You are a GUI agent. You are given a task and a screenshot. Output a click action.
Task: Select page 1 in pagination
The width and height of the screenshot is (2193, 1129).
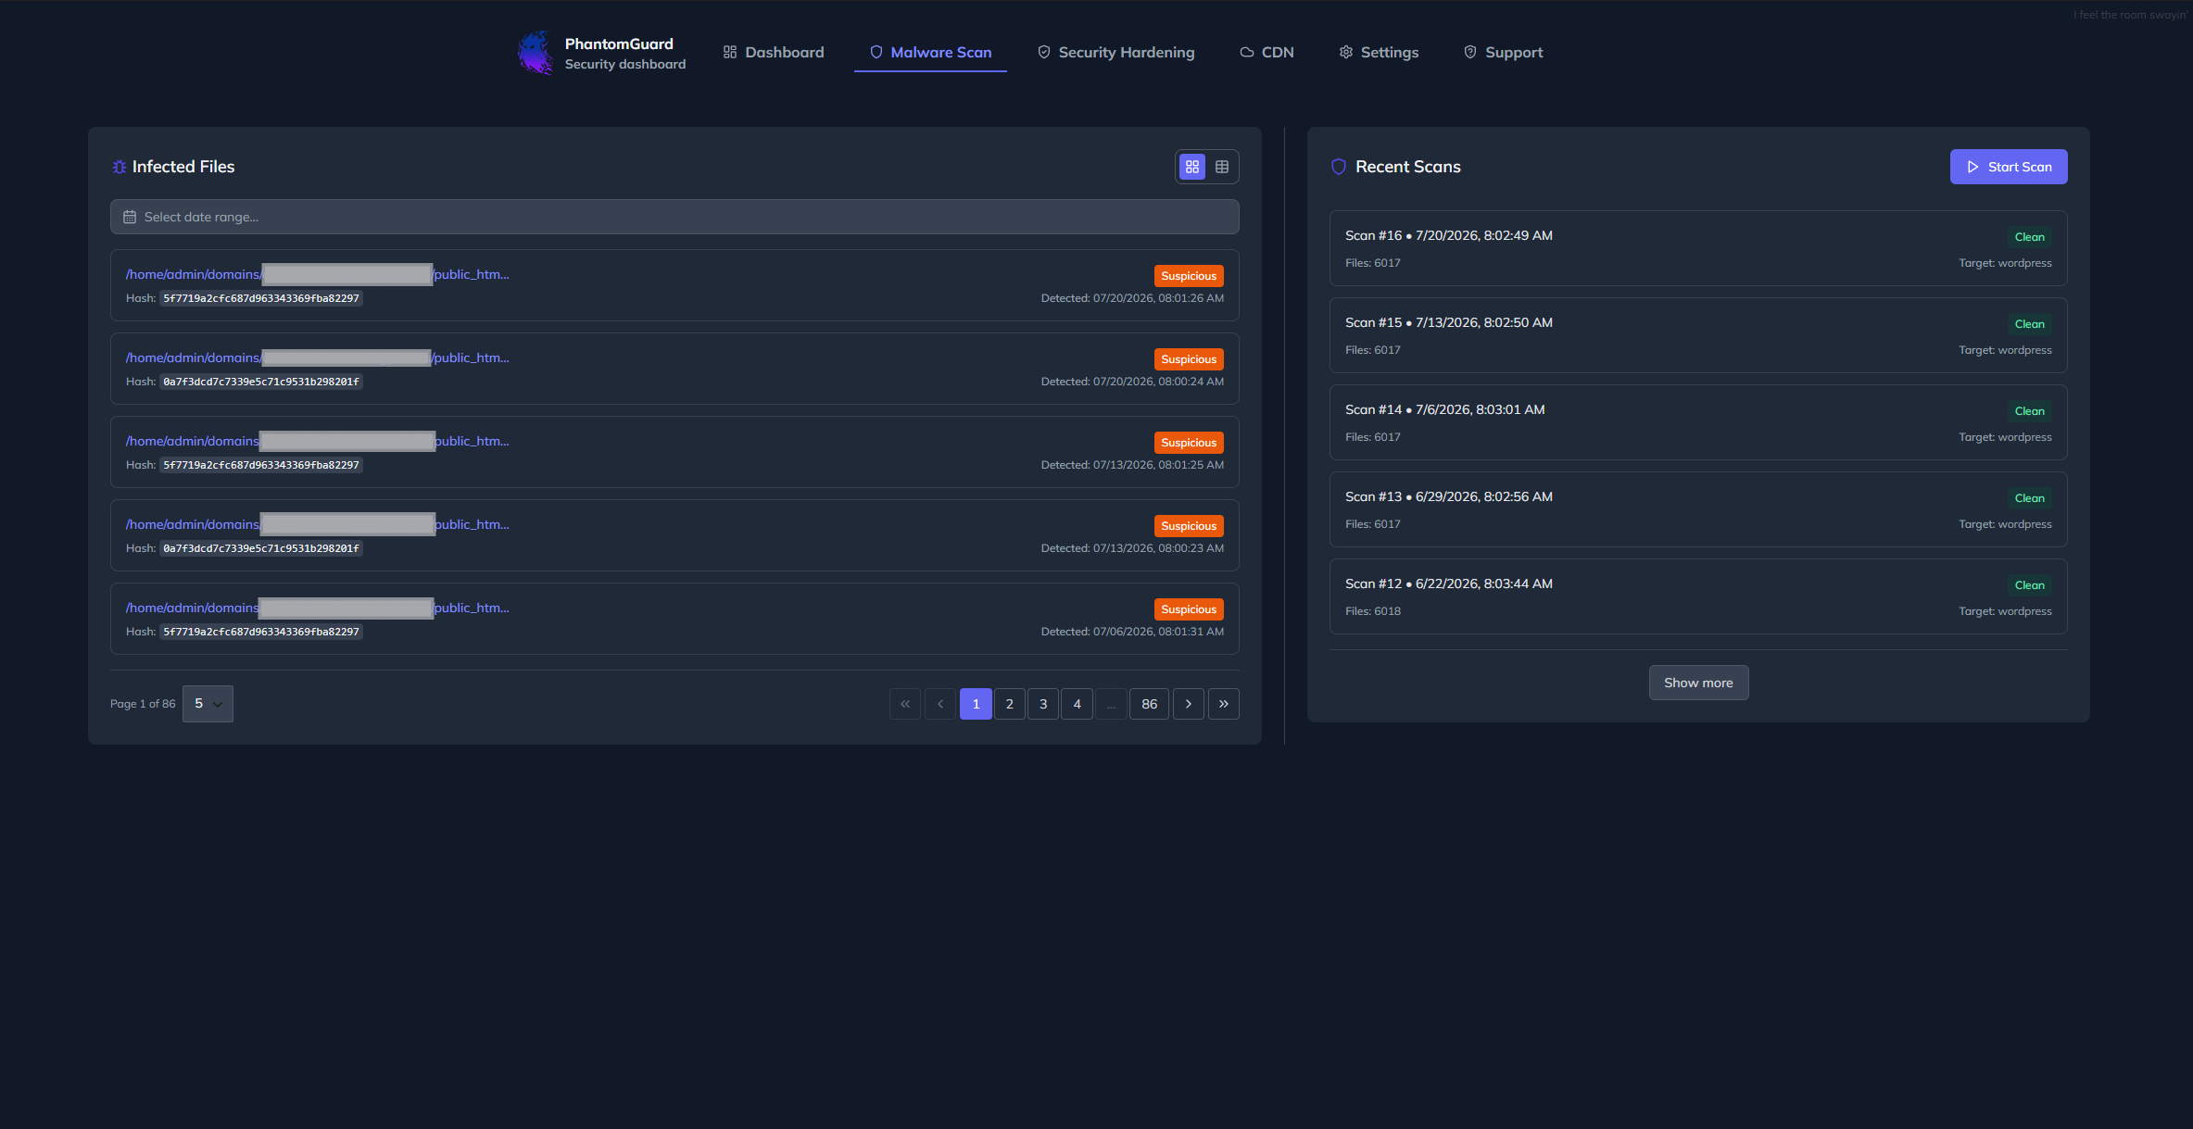point(976,704)
